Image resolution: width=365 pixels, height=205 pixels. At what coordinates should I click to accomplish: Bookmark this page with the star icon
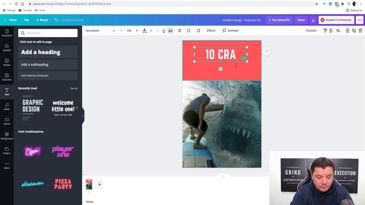click(317, 4)
